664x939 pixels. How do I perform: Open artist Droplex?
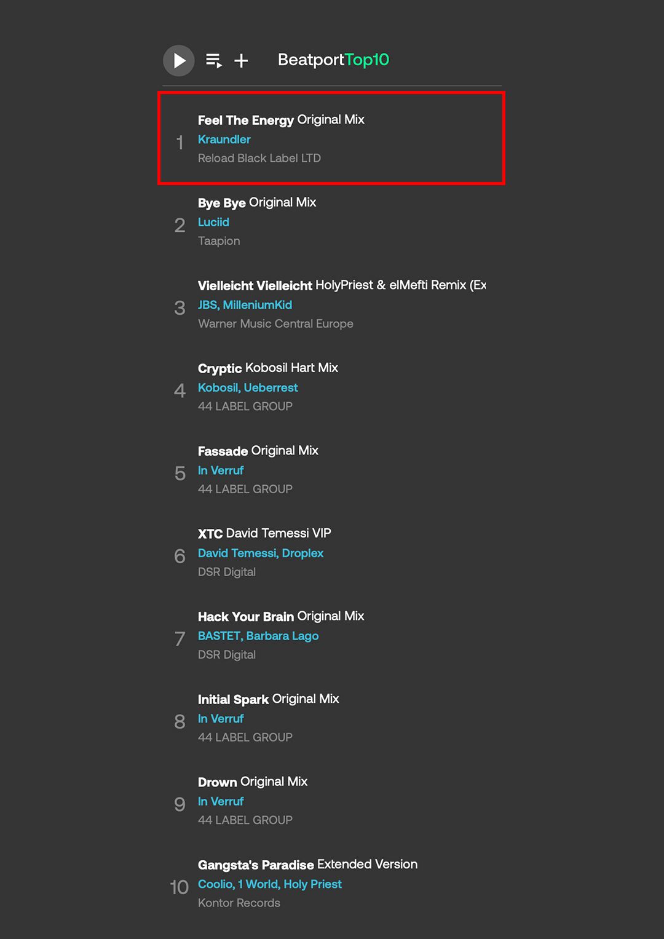(302, 553)
